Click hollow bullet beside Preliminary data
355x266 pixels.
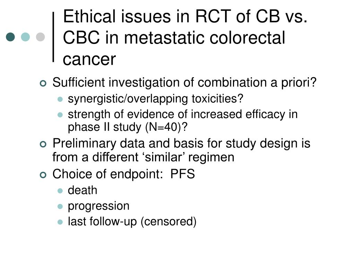43,144
